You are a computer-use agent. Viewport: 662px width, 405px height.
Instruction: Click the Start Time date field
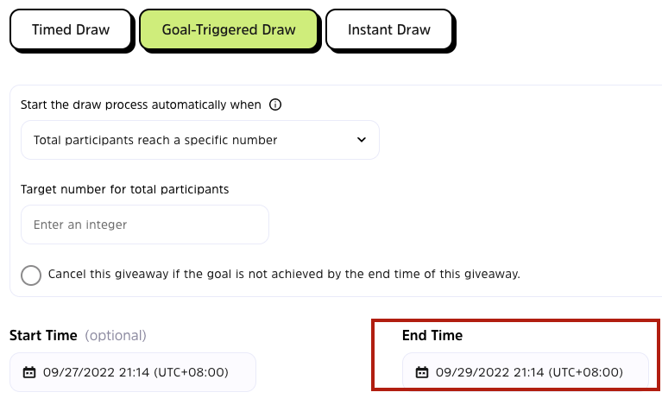pyautogui.click(x=132, y=373)
